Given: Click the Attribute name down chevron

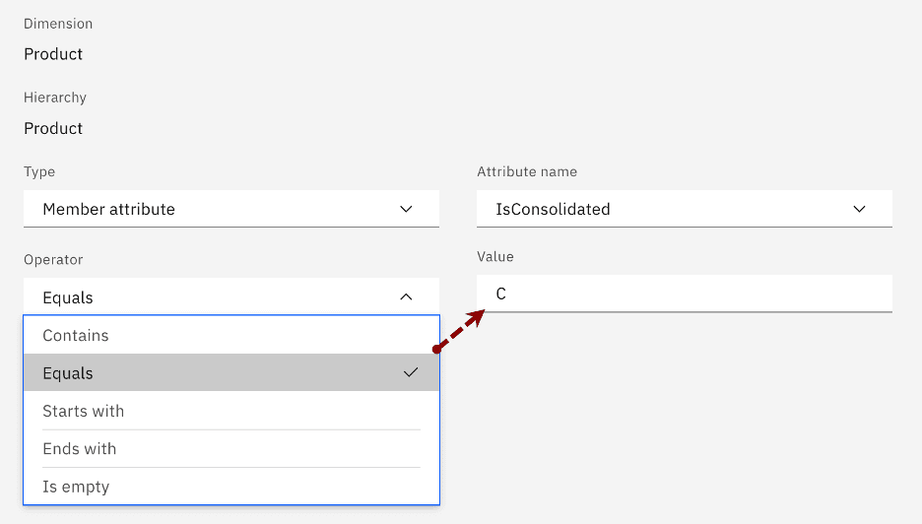Looking at the screenshot, I should click(859, 209).
